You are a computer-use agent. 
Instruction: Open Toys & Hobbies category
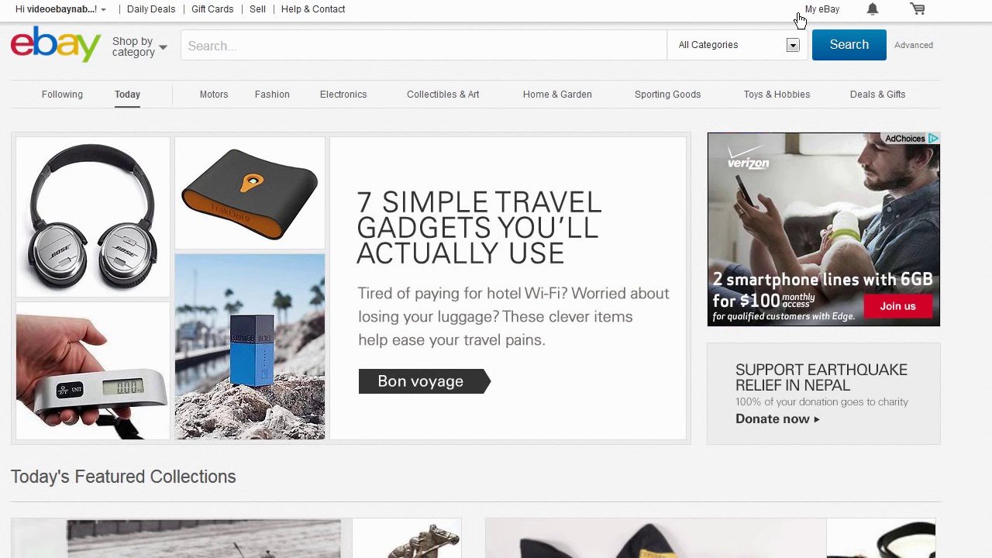(777, 95)
